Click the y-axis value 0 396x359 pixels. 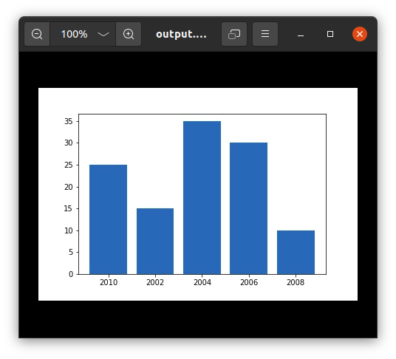click(71, 274)
